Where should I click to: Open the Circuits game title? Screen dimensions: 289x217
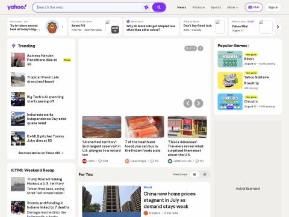point(251,101)
